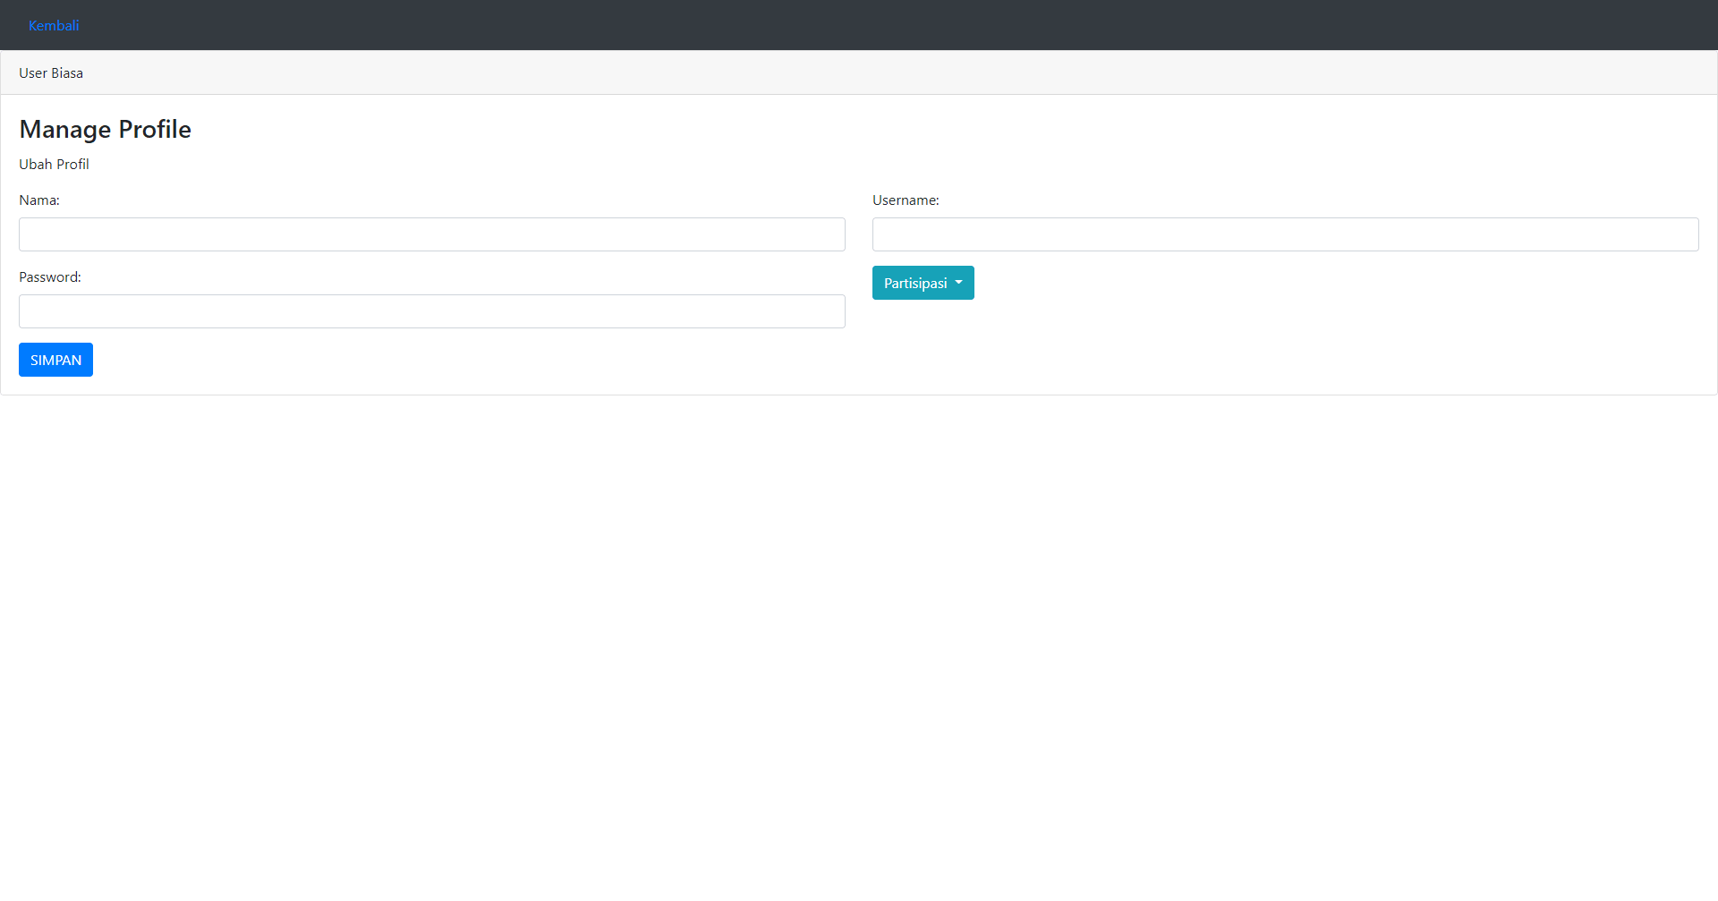Image resolution: width=1718 pixels, height=901 pixels.
Task: Click the word Biasa in card header
Action: pyautogui.click(x=67, y=73)
